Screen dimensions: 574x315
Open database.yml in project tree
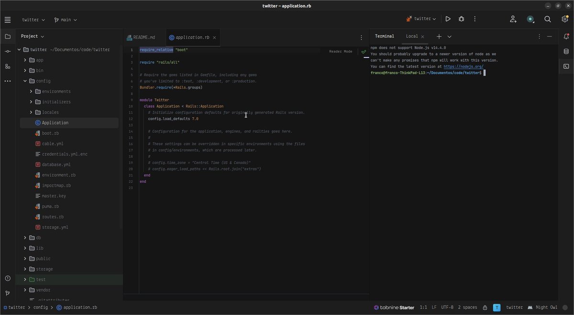click(x=56, y=164)
